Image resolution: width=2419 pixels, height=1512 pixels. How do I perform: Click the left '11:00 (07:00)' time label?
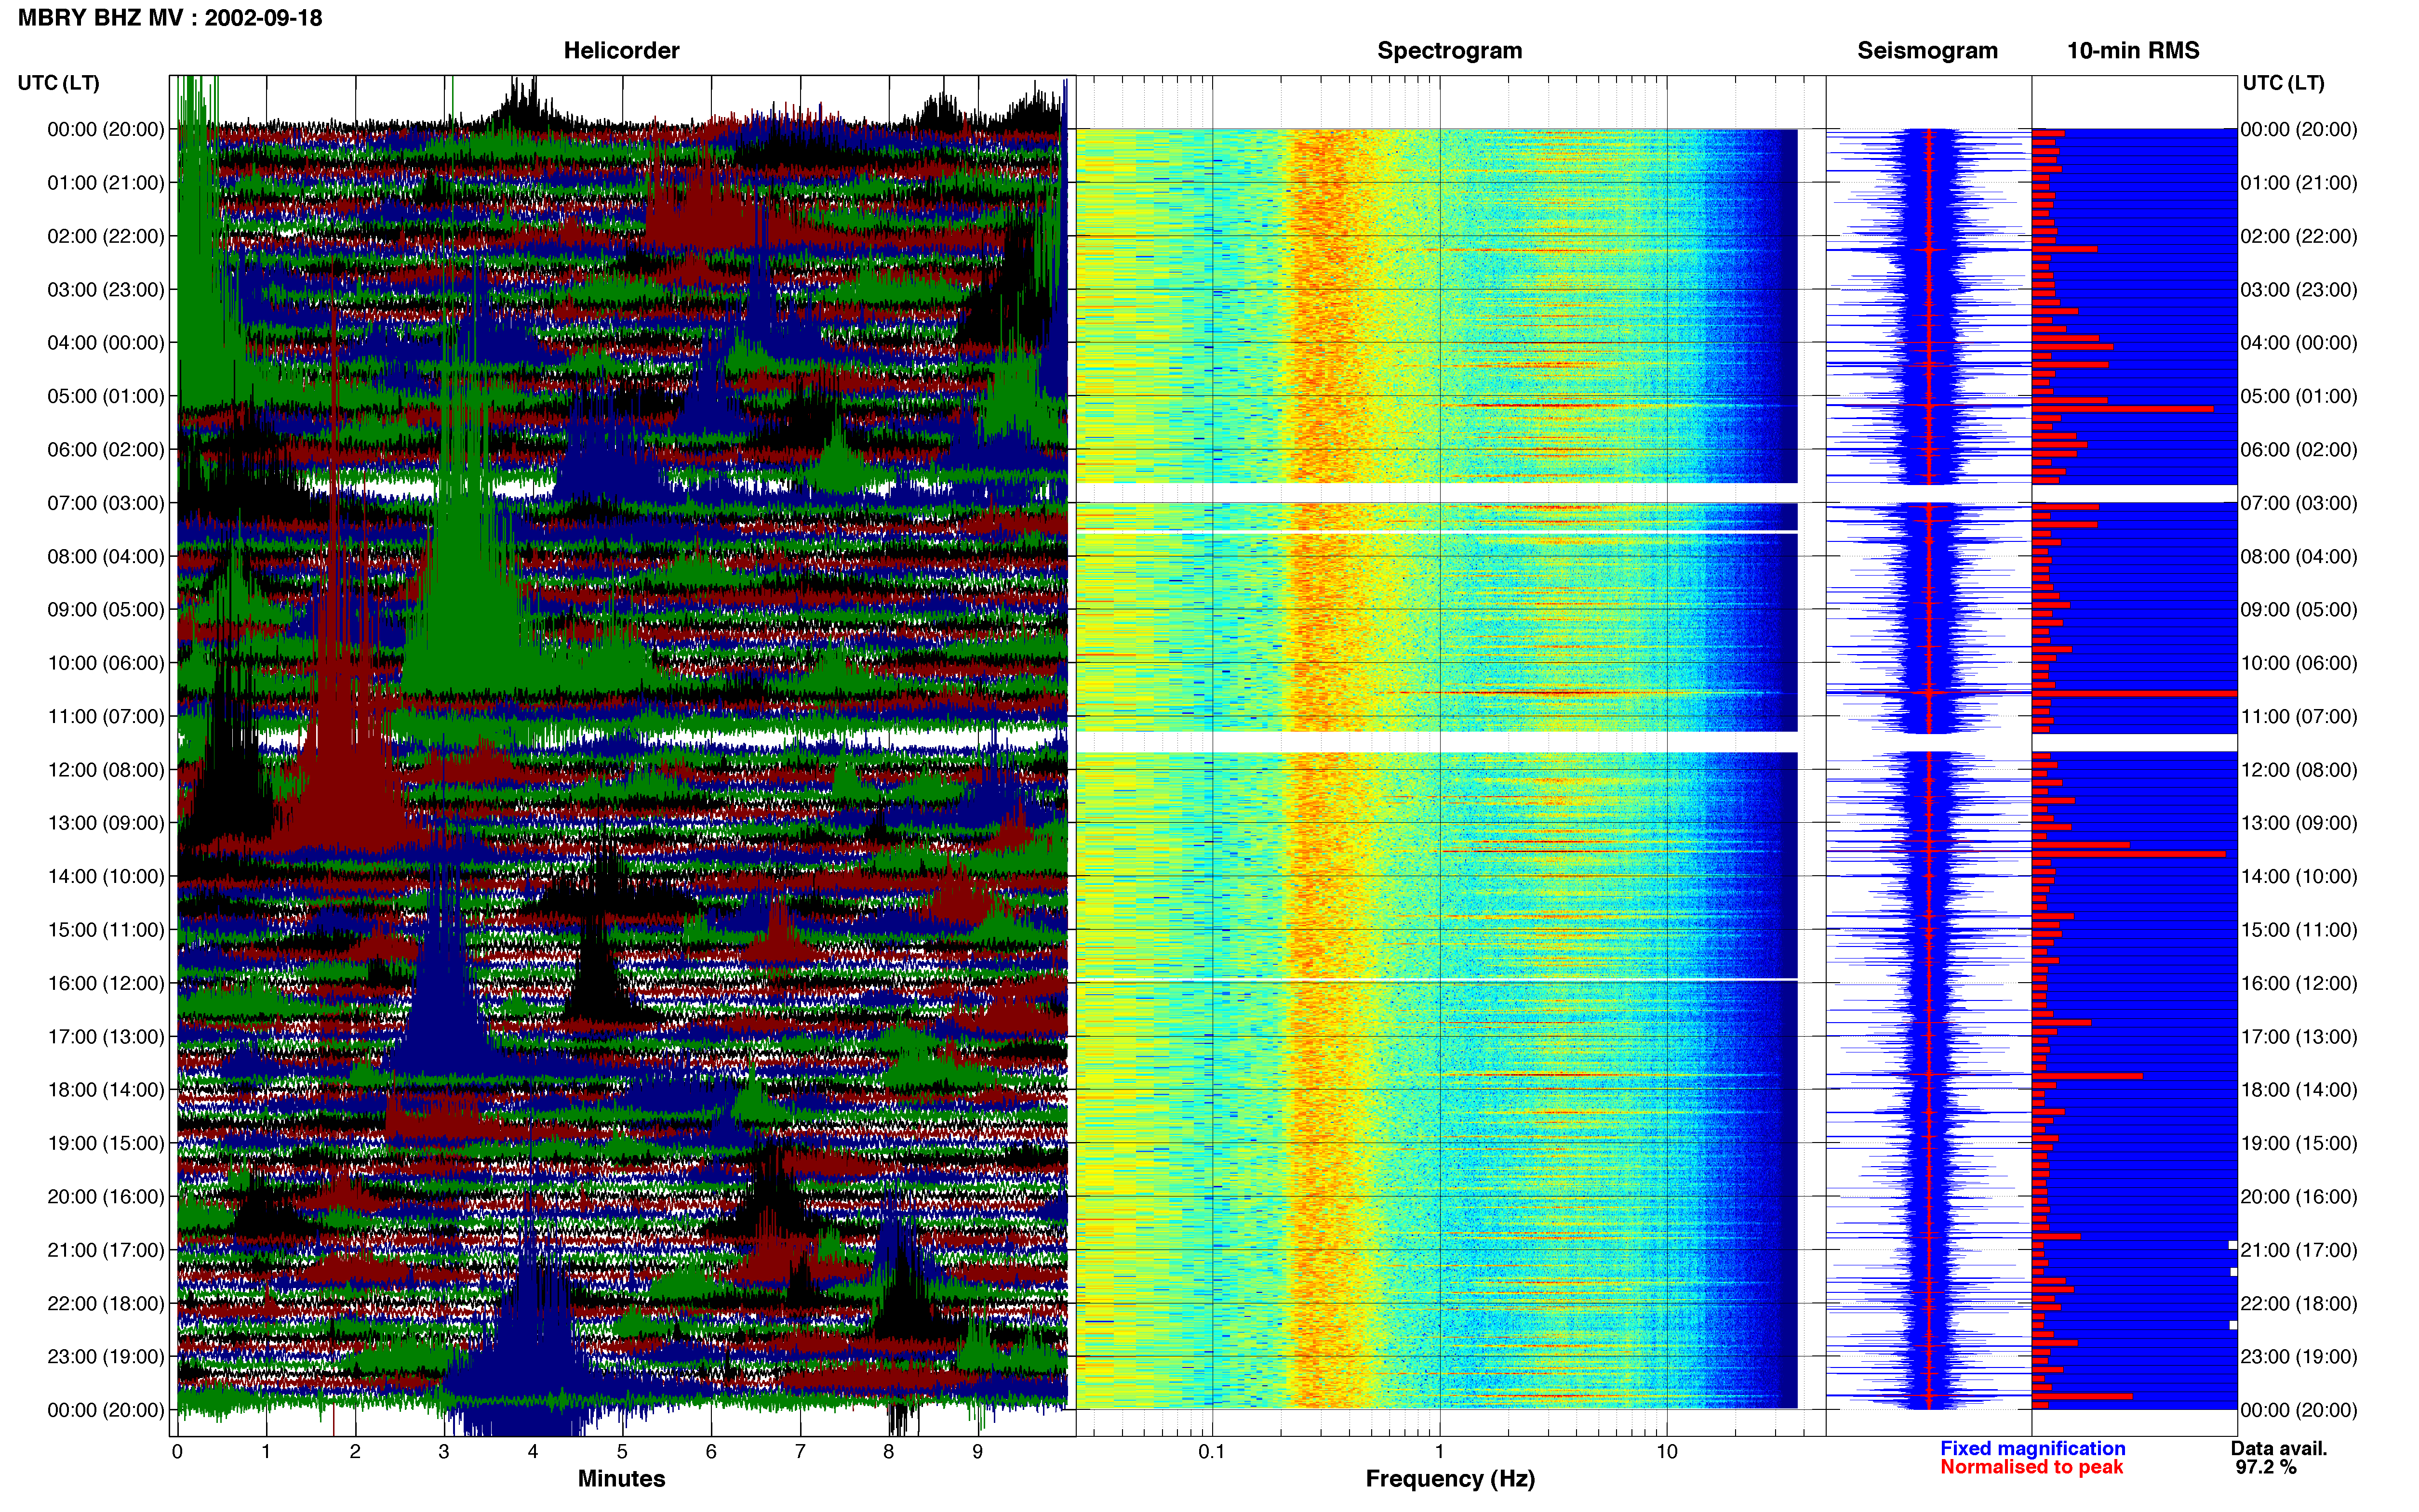106,716
